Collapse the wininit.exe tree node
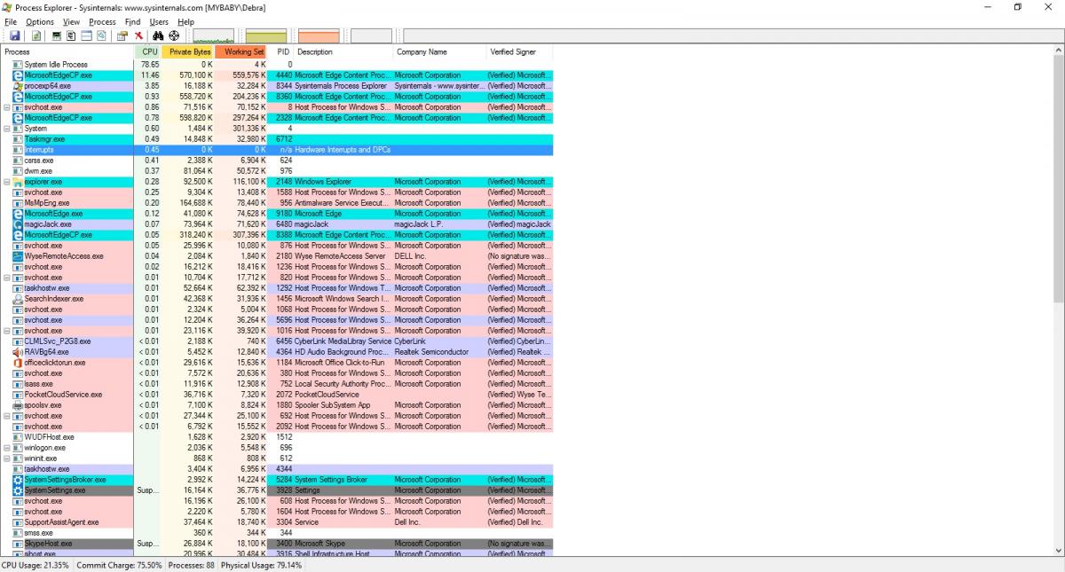 coord(7,458)
